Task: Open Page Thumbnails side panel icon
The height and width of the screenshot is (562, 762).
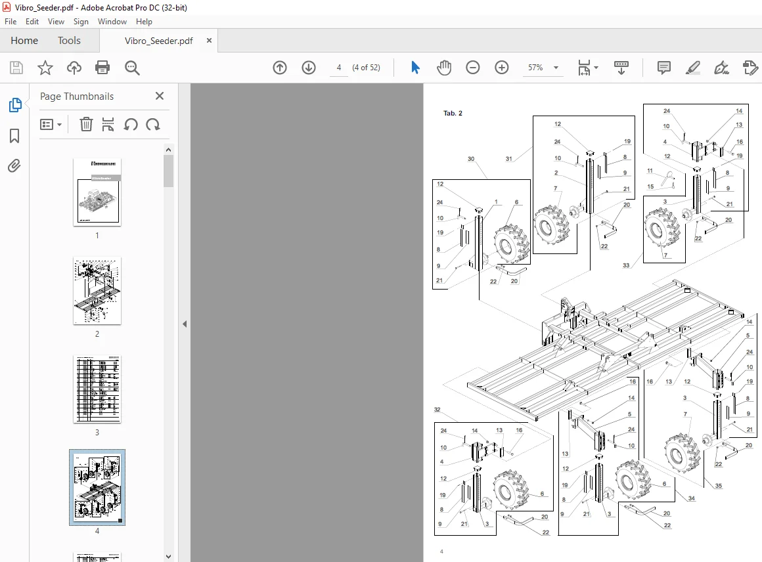Action: [x=15, y=105]
